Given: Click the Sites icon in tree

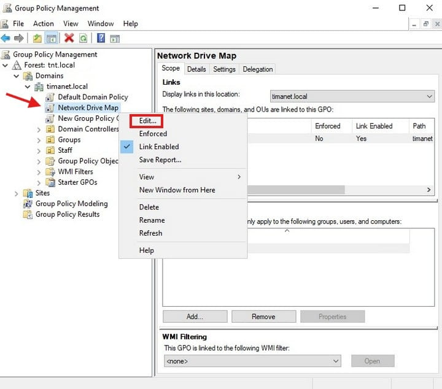Looking at the screenshot, I should click(28, 193).
